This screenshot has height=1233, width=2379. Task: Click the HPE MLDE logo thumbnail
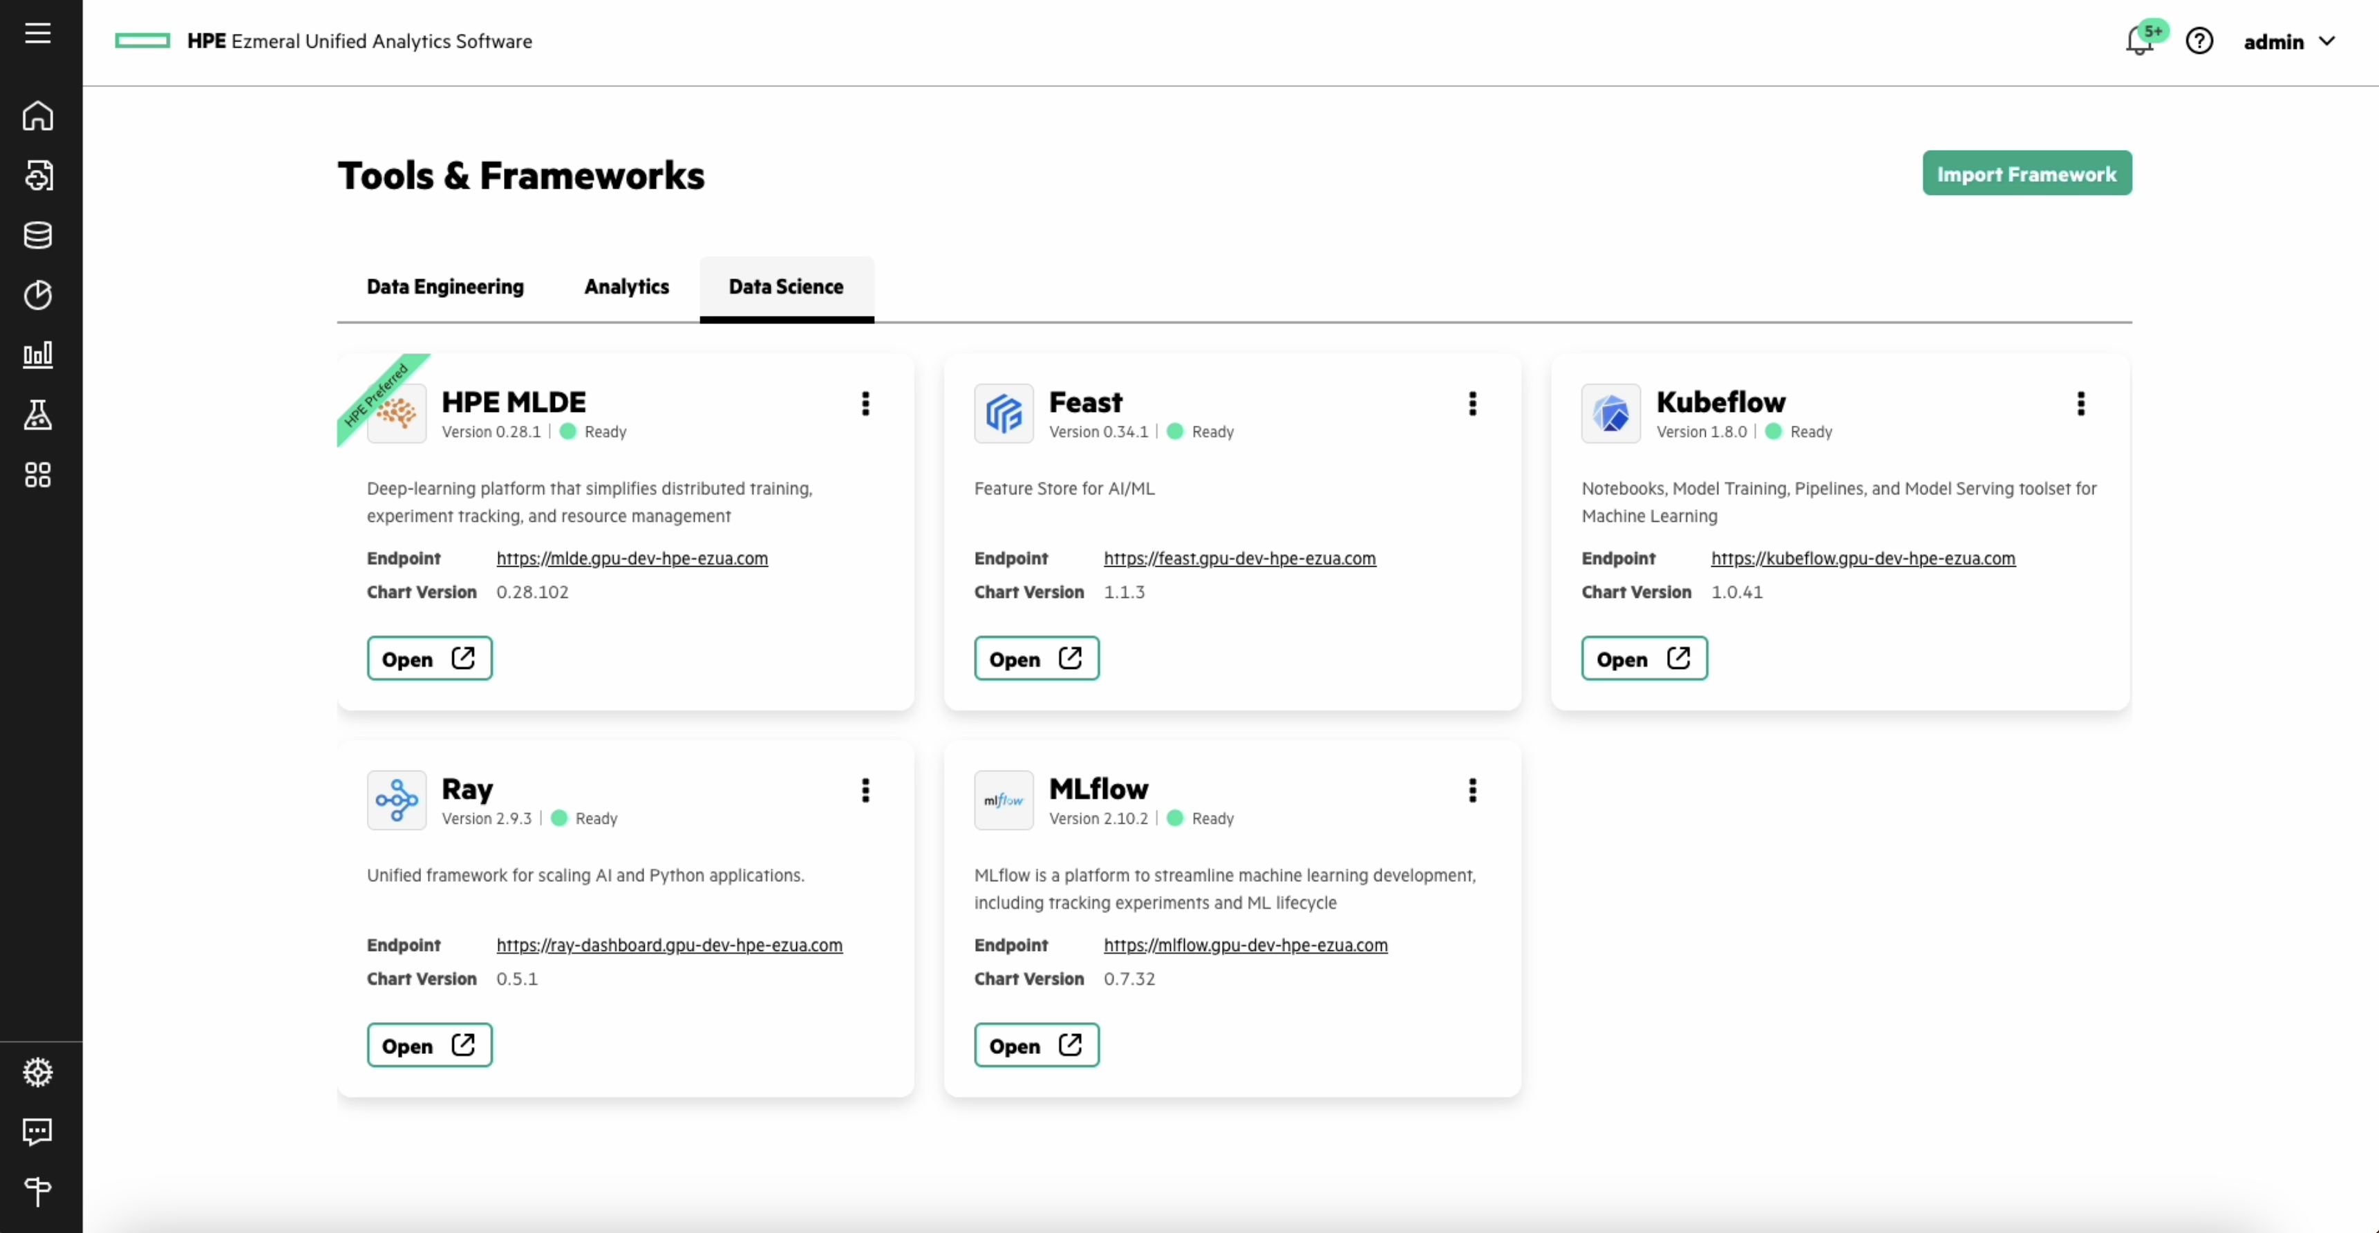[397, 414]
